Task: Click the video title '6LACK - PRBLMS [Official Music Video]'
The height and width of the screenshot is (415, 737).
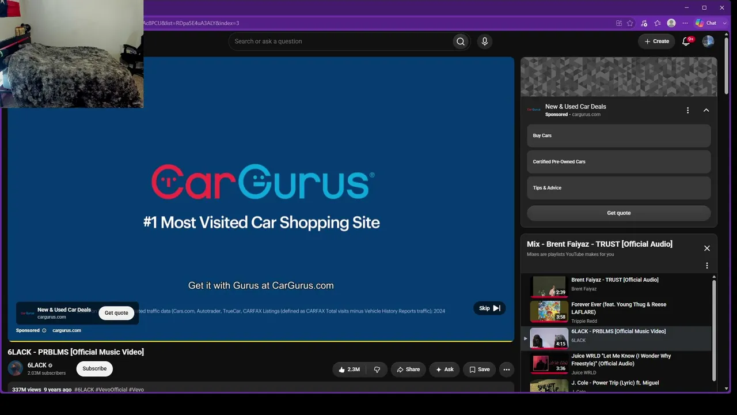Action: (76, 352)
